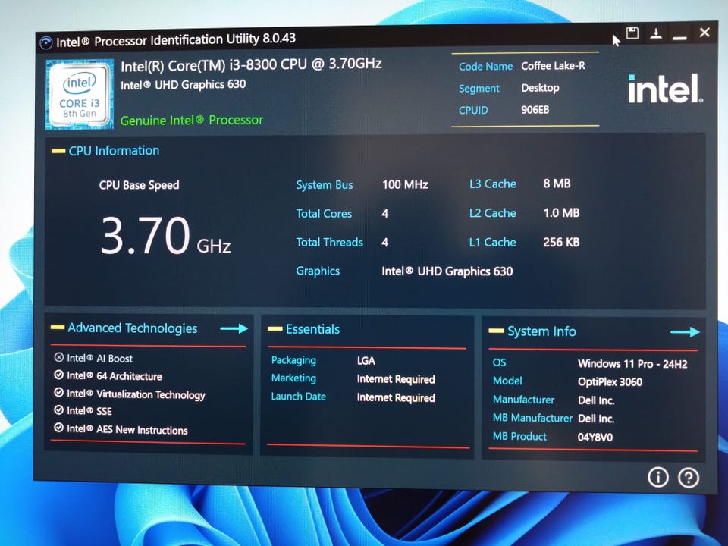
Task: Open the information (i) icon
Action: 658,477
